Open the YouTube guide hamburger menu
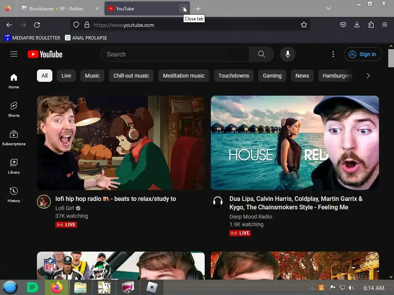Viewport: 394px width, 295px height. tap(14, 54)
